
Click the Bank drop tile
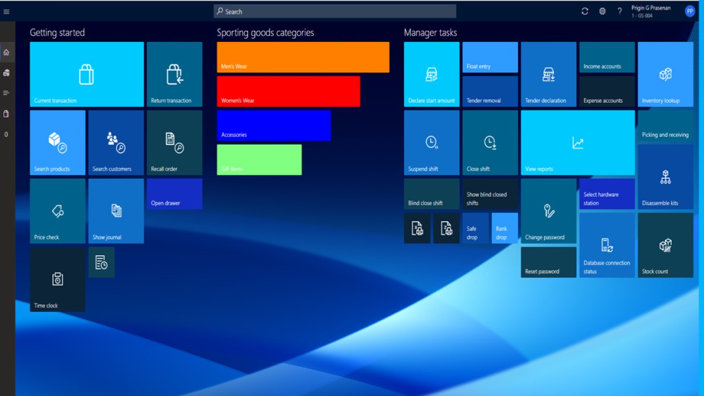pos(505,228)
